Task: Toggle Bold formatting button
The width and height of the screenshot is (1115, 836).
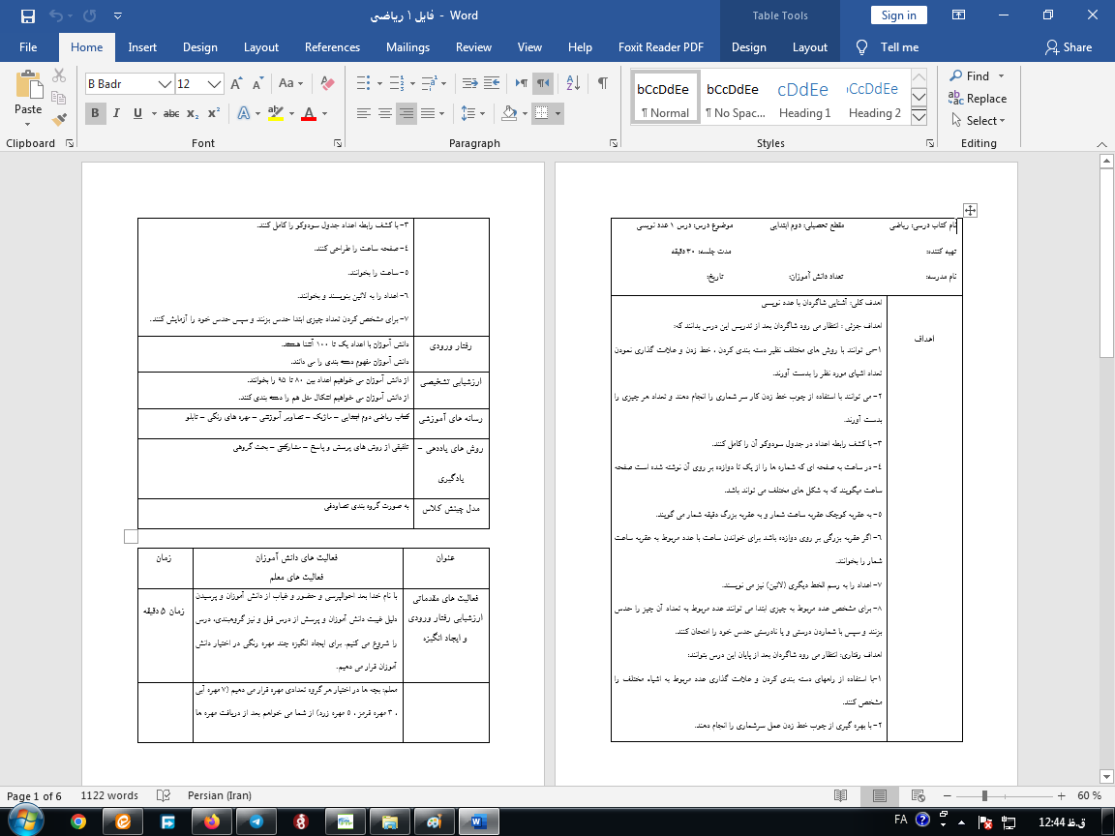Action: click(x=95, y=113)
